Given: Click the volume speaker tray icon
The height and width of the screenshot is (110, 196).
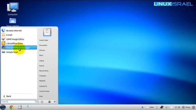Looking at the screenshot, I should click(x=167, y=107).
